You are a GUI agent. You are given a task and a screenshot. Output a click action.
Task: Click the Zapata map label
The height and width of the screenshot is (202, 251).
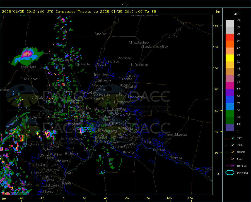tap(68, 173)
